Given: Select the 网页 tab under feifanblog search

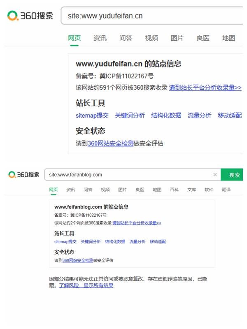Looking at the screenshot, I should tap(54, 190).
